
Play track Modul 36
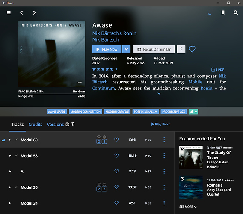(x=10, y=187)
